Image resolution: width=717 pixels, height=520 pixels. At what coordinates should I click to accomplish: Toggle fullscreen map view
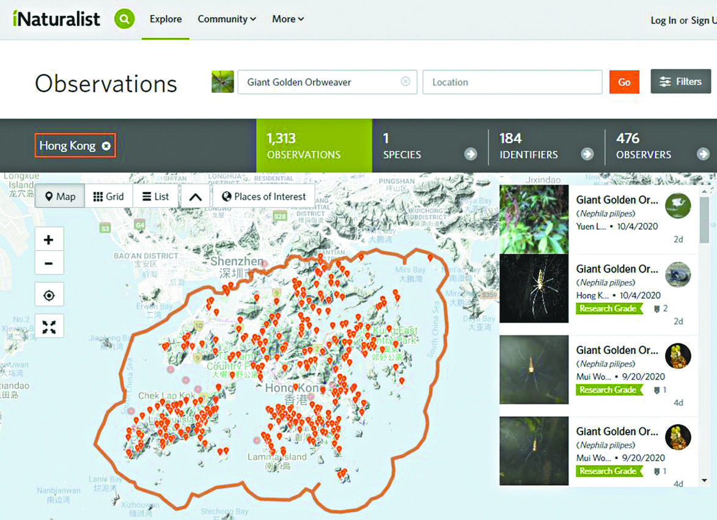click(x=49, y=327)
